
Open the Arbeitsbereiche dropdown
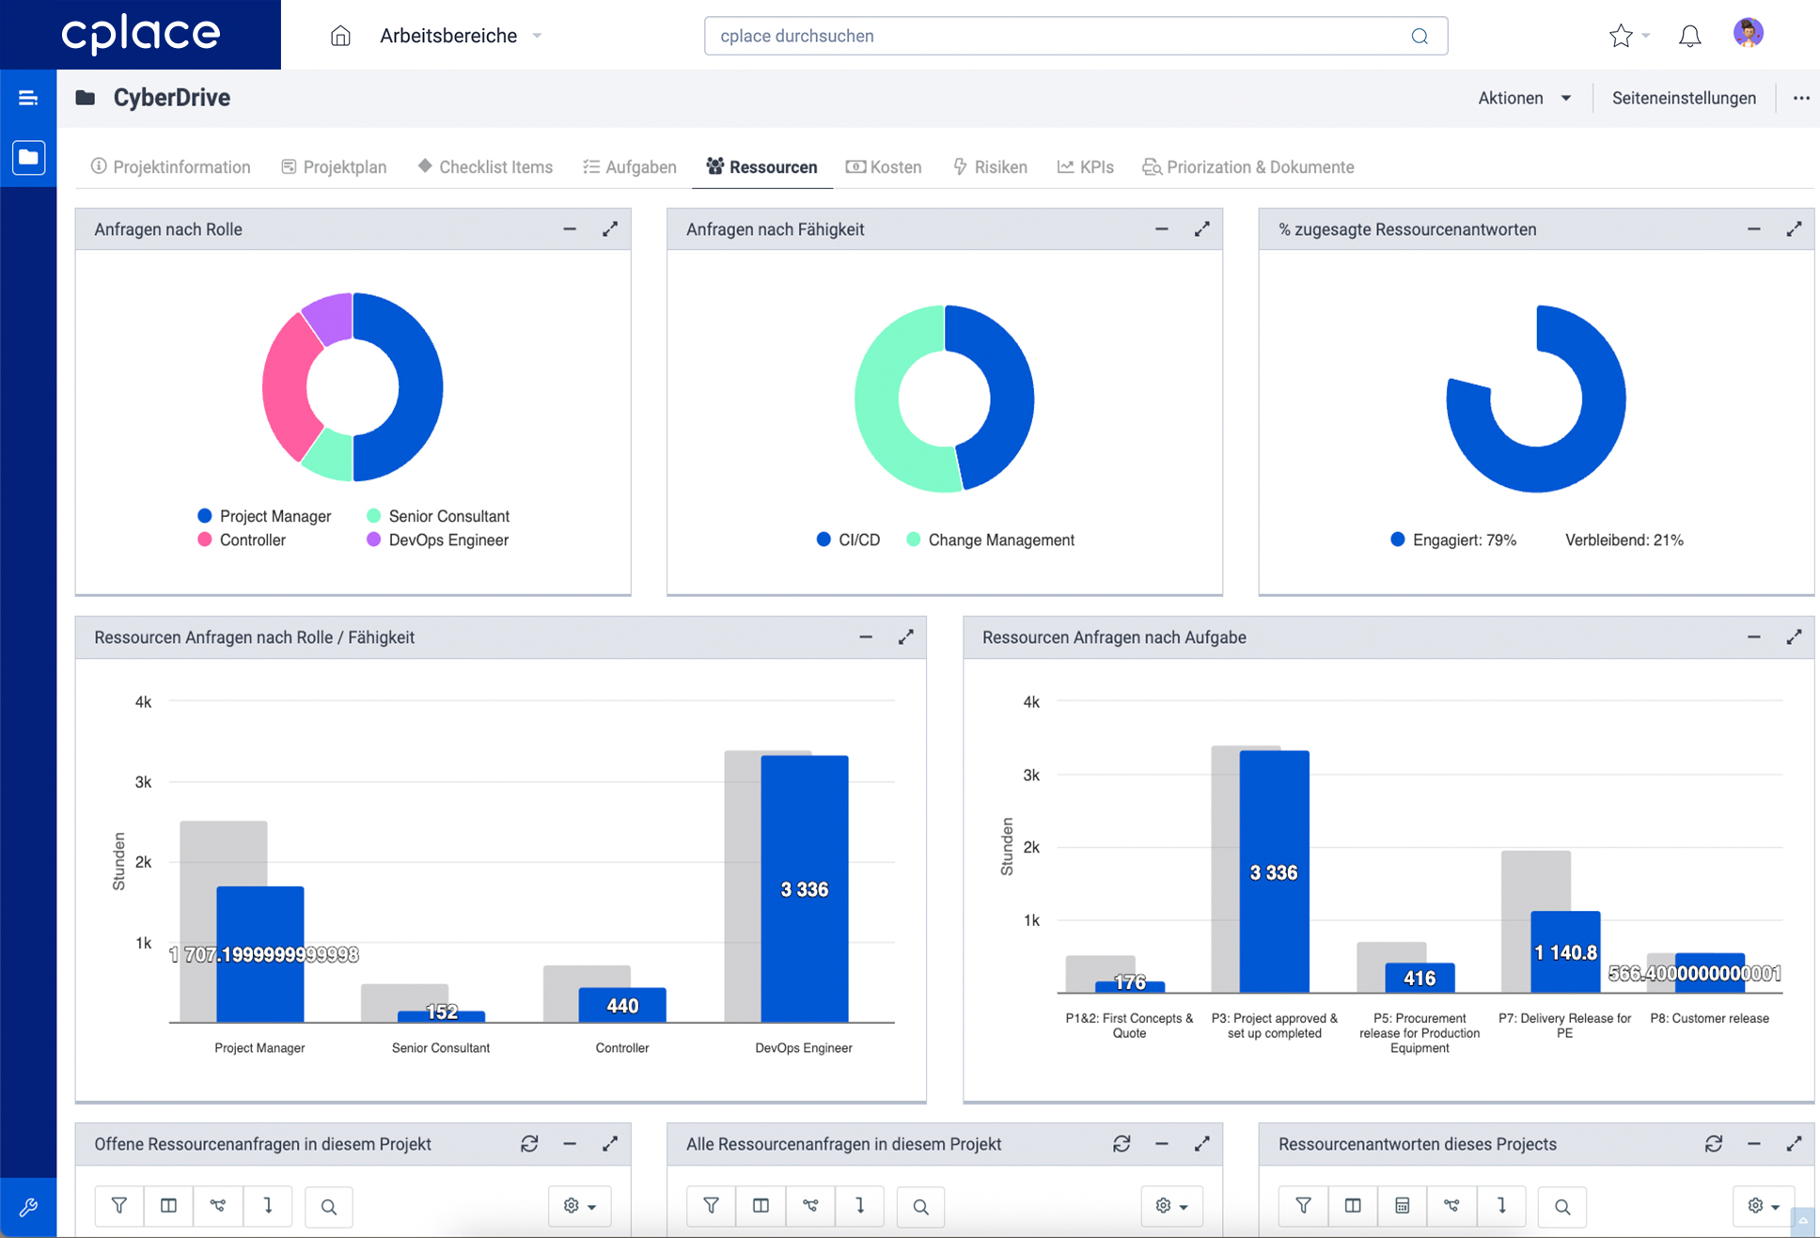coord(461,36)
